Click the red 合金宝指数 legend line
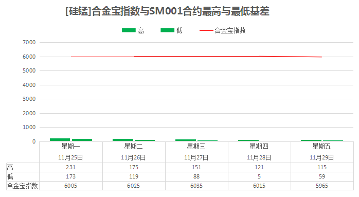 206,30
